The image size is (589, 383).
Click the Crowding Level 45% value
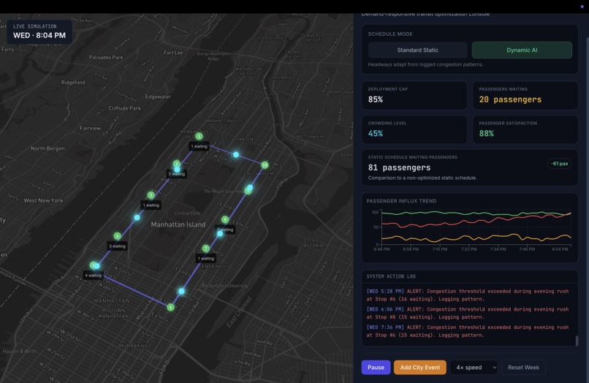376,134
